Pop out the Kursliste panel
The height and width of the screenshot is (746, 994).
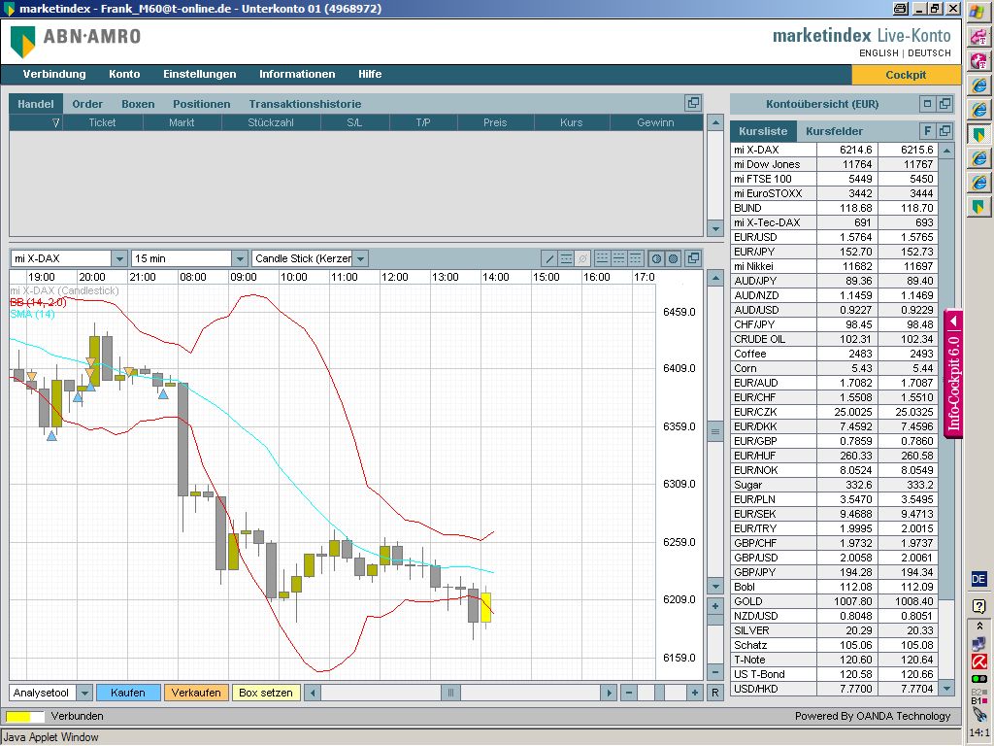[944, 131]
